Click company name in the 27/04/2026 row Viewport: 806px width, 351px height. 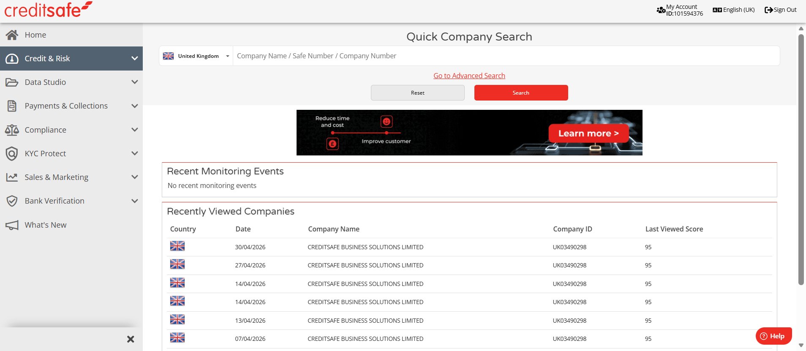(x=365, y=265)
